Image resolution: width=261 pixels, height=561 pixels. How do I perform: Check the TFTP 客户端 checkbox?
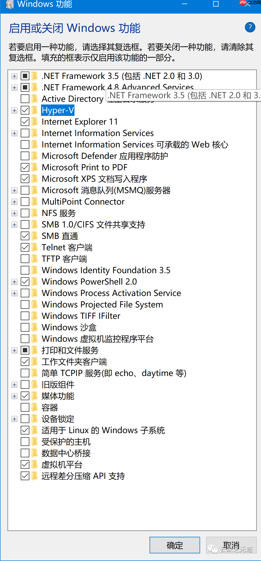tap(25, 259)
